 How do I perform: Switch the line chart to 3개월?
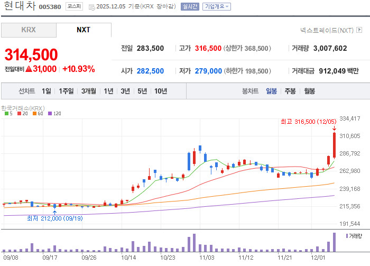pyautogui.click(x=89, y=91)
